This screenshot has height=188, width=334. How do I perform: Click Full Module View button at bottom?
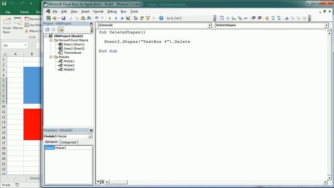[x=102, y=182]
